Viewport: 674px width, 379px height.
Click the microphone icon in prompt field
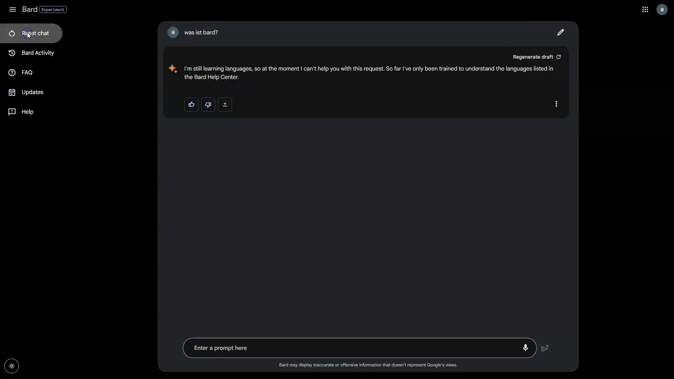[526, 348]
